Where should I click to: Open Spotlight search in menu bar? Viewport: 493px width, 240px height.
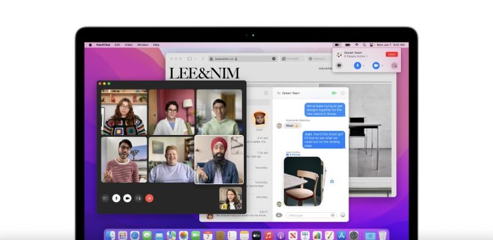point(364,45)
